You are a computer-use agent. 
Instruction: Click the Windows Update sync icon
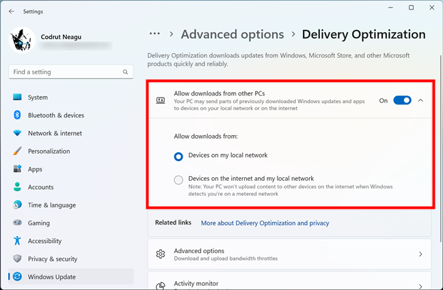point(17,277)
